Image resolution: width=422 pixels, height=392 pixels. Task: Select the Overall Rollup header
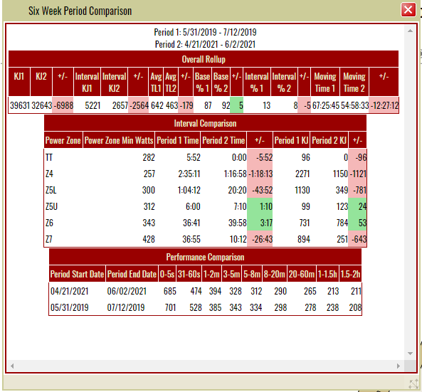204,59
